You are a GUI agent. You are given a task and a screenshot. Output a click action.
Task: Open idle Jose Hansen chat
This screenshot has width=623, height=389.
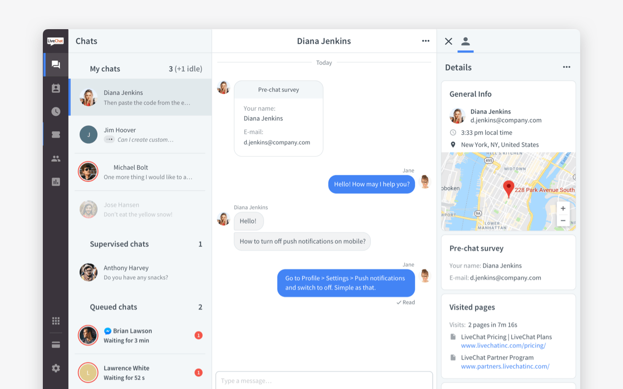pyautogui.click(x=140, y=210)
